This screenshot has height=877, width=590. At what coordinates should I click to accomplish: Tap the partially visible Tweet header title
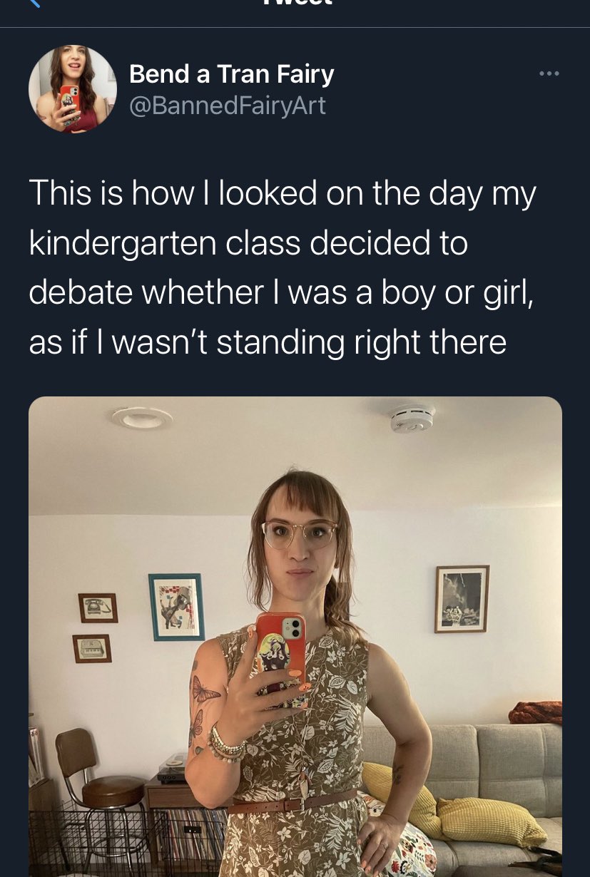tap(295, 3)
